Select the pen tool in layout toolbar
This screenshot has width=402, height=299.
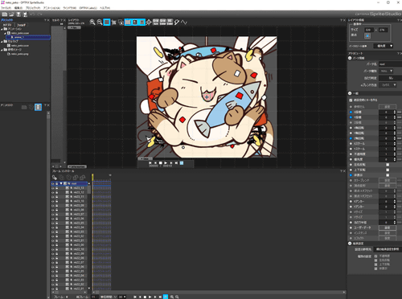(x=177, y=23)
